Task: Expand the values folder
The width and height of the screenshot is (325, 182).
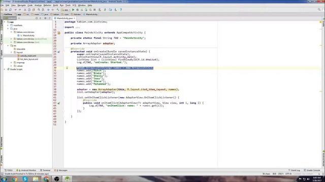Action: (x=11, y=66)
